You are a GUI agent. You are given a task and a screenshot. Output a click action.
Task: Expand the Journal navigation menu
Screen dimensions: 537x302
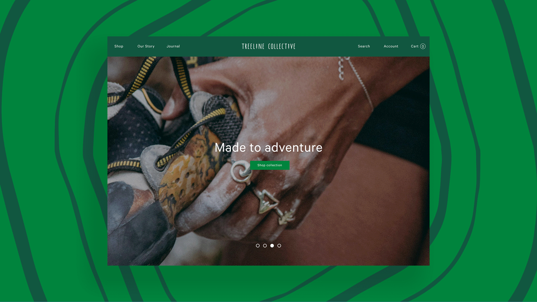click(173, 46)
